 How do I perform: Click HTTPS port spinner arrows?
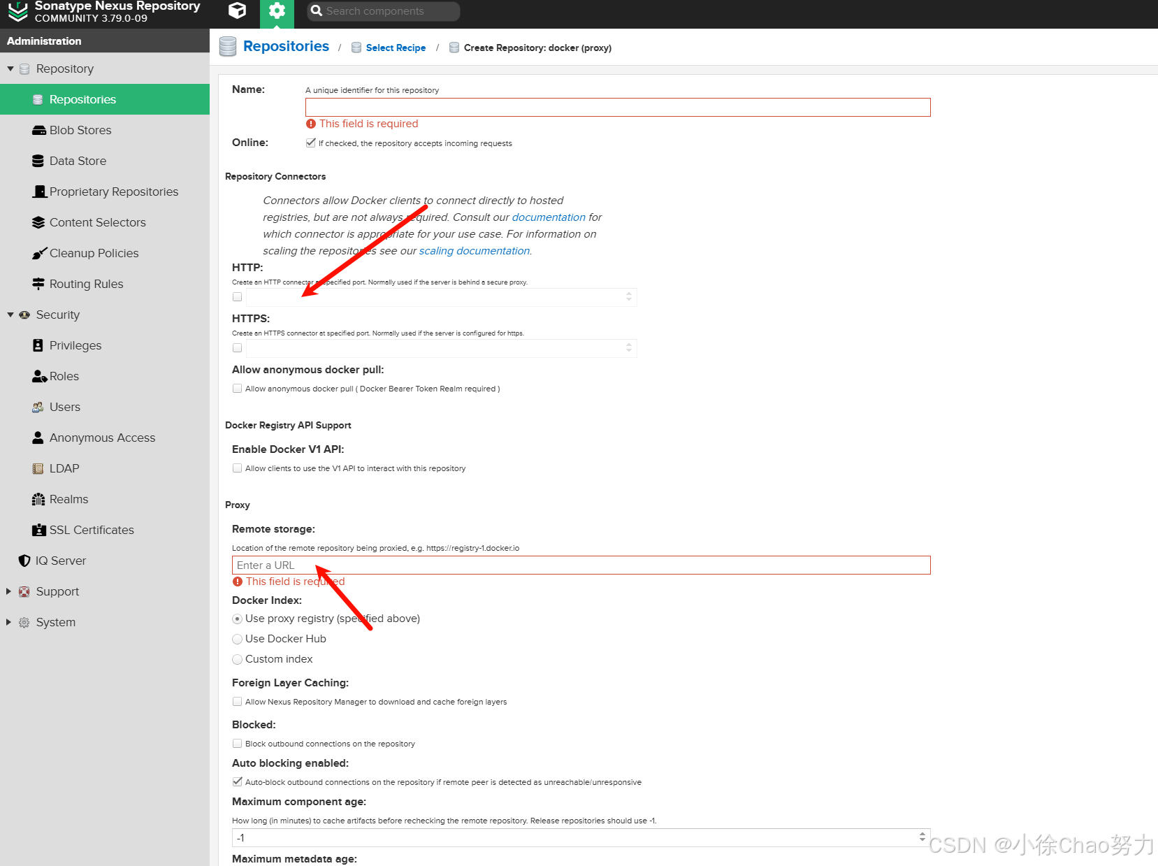point(629,348)
